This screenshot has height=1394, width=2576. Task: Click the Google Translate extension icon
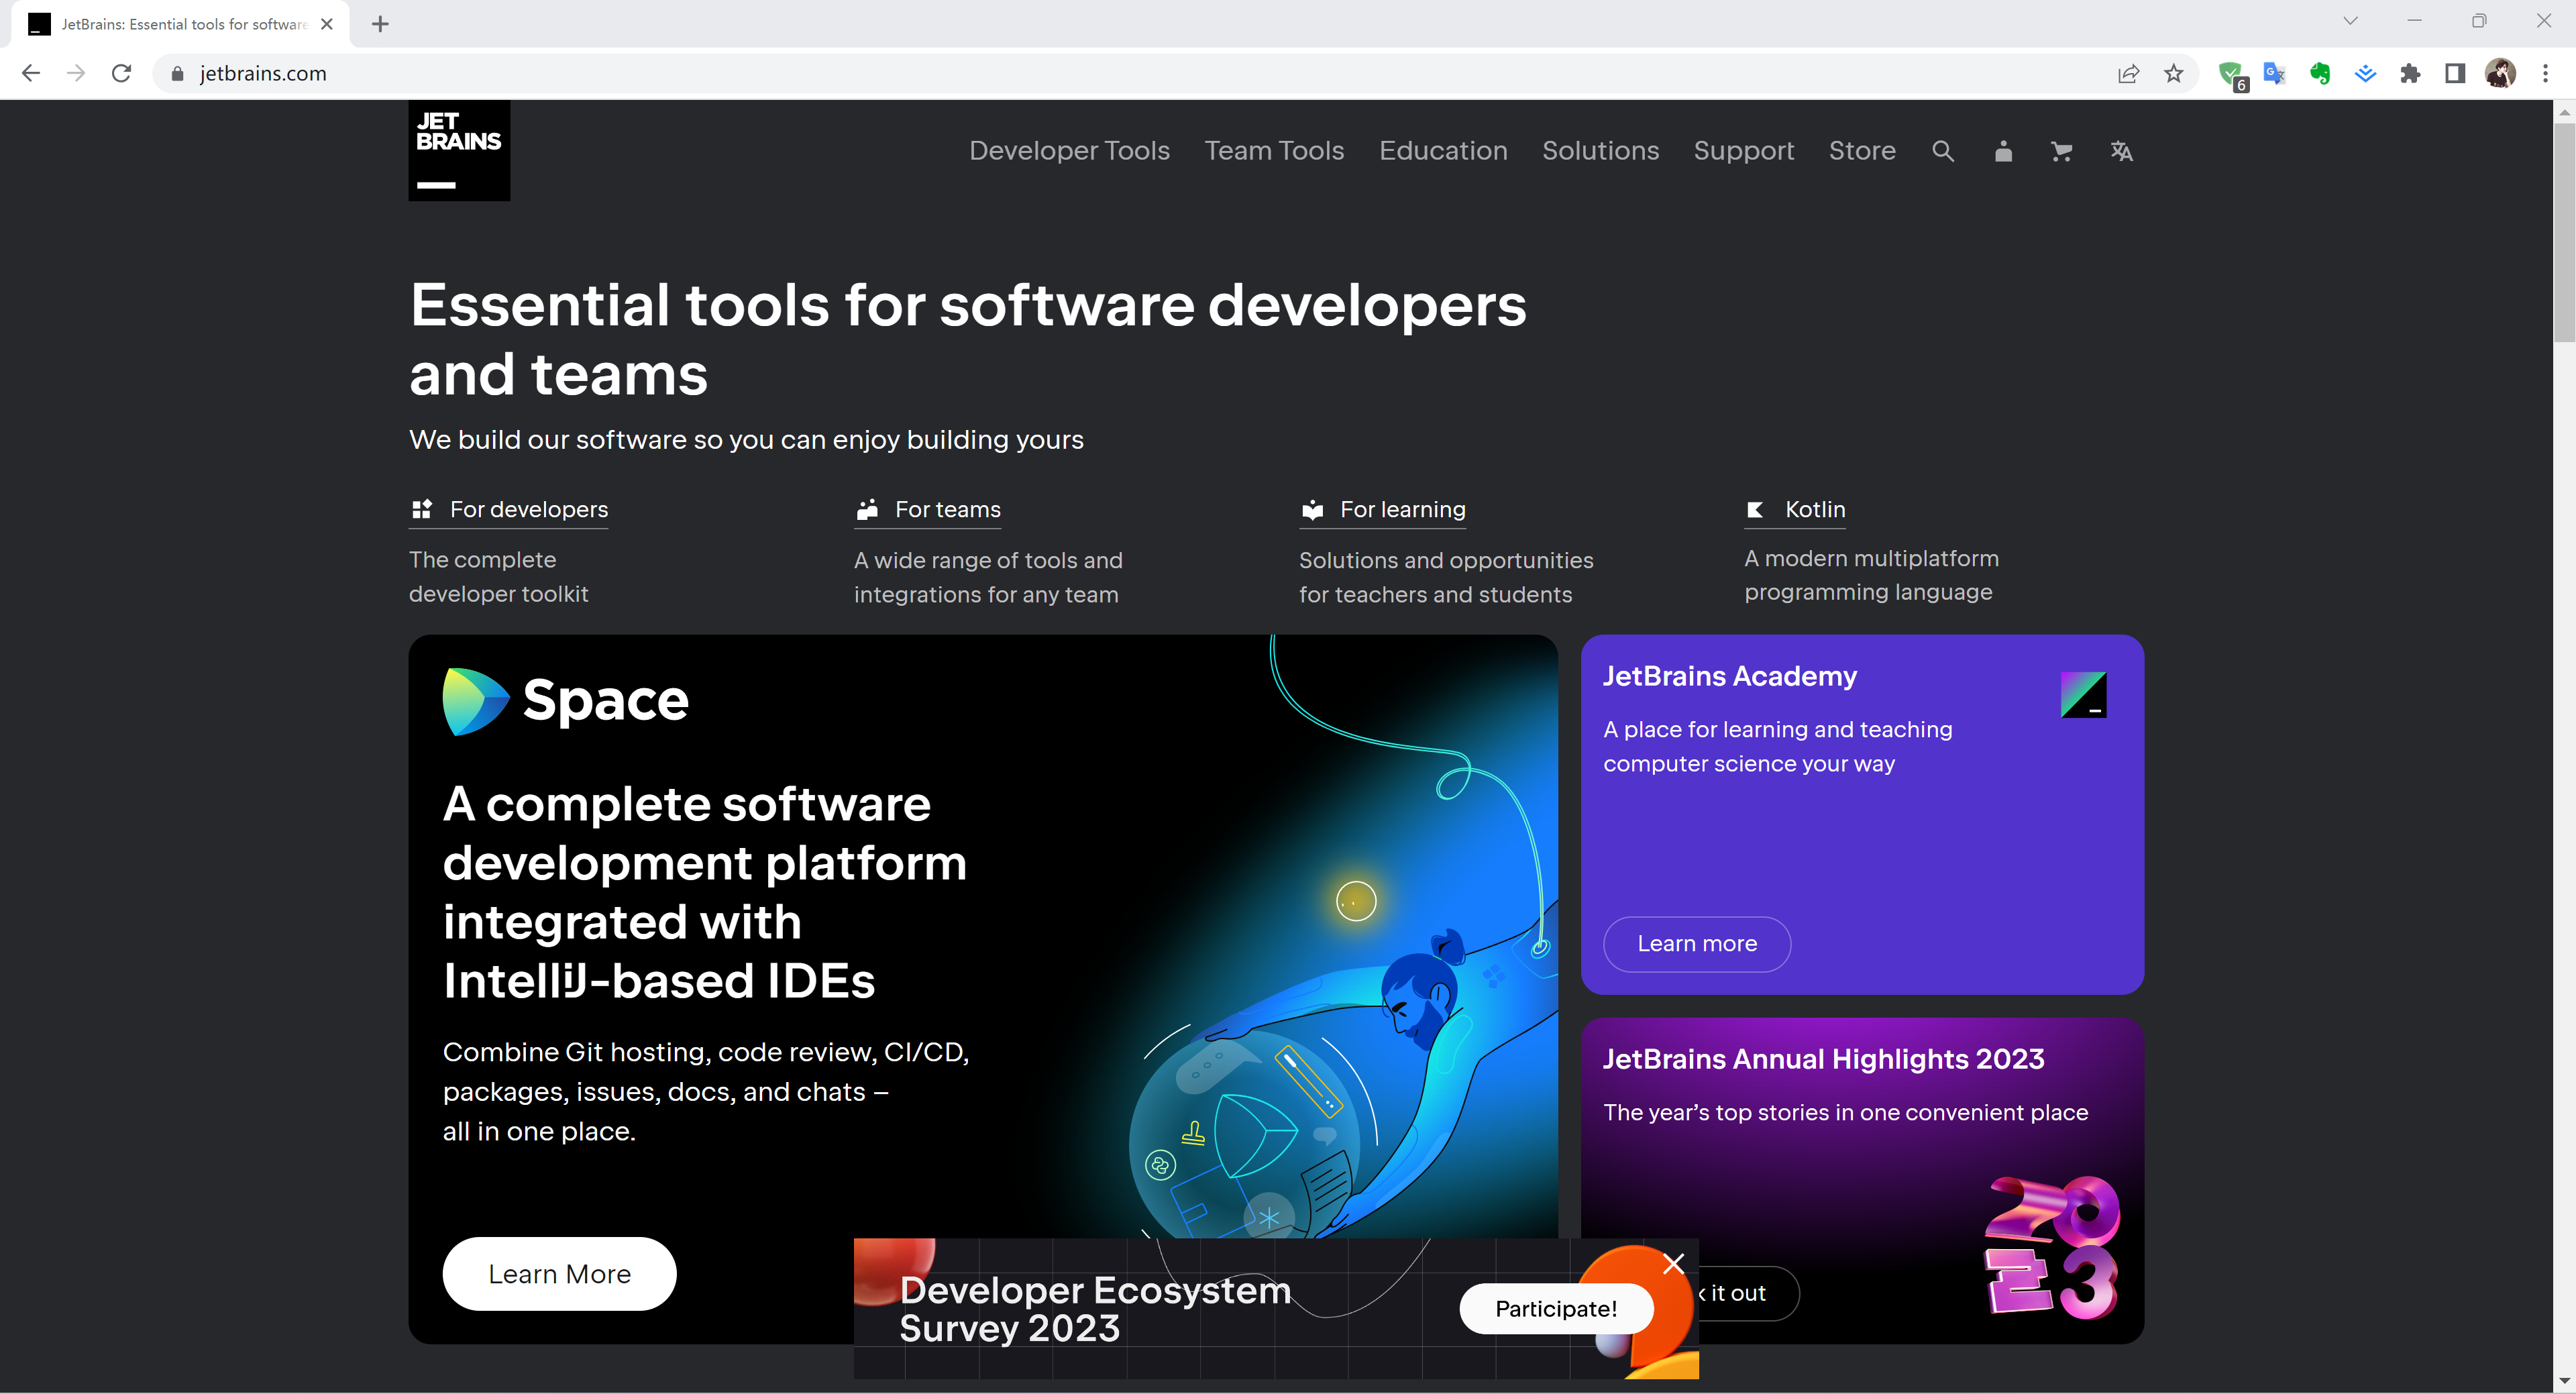point(2274,73)
